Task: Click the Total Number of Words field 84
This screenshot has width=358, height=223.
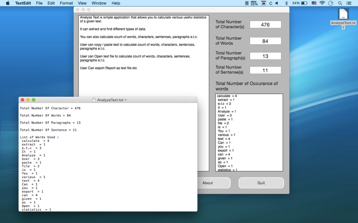Action: point(265,41)
